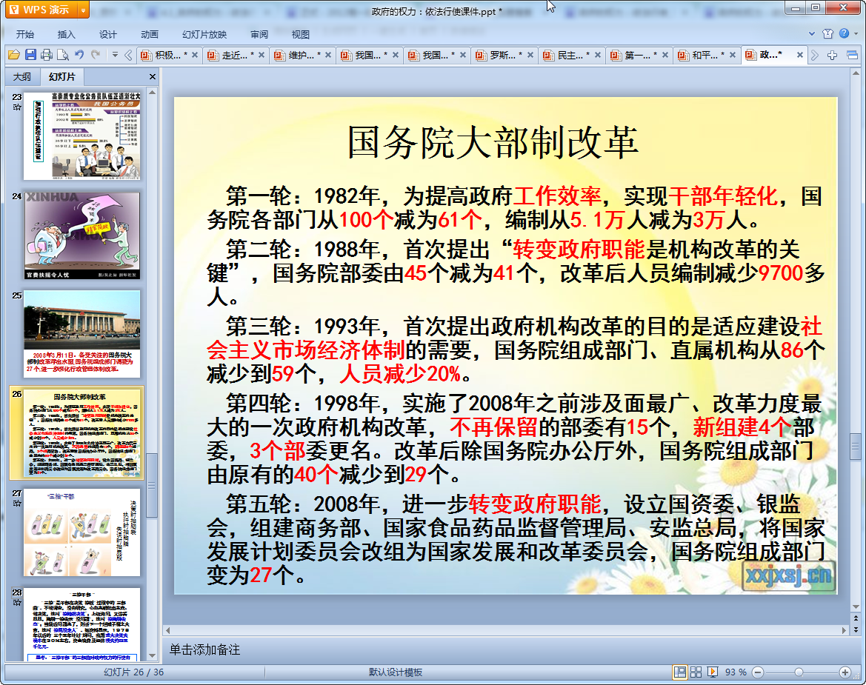866x685 pixels.
Task: Open the skin (shirt) icon at top right
Action: (x=827, y=33)
